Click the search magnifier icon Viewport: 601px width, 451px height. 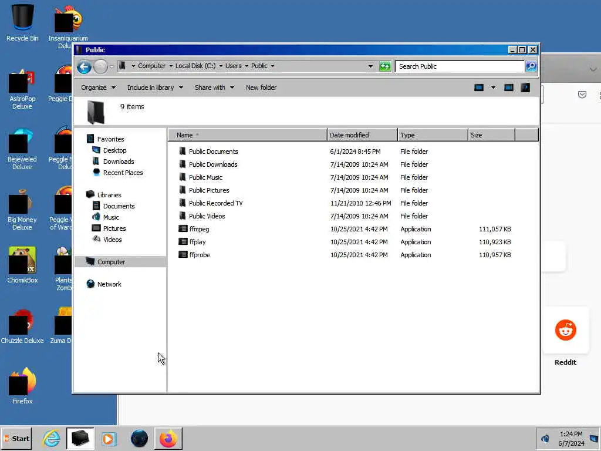[x=531, y=66]
